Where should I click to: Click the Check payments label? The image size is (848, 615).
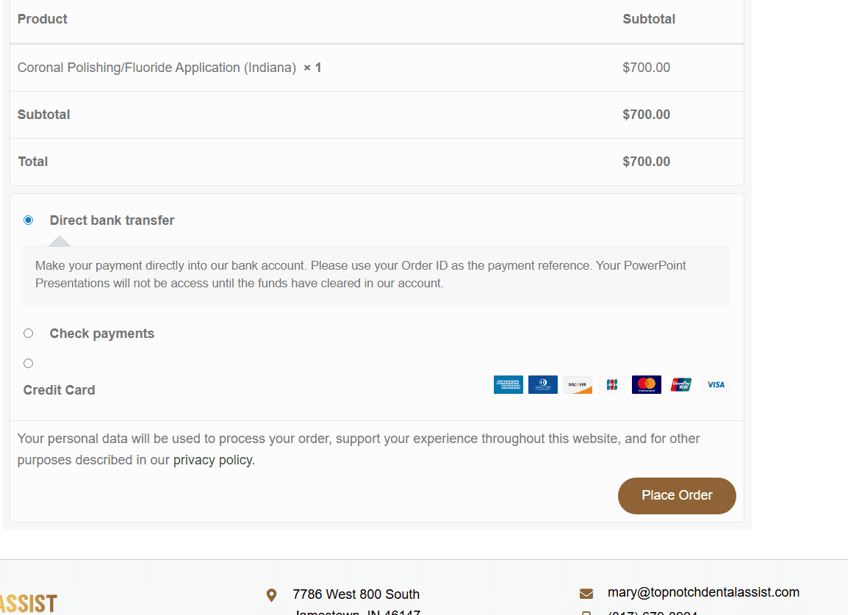(x=101, y=333)
